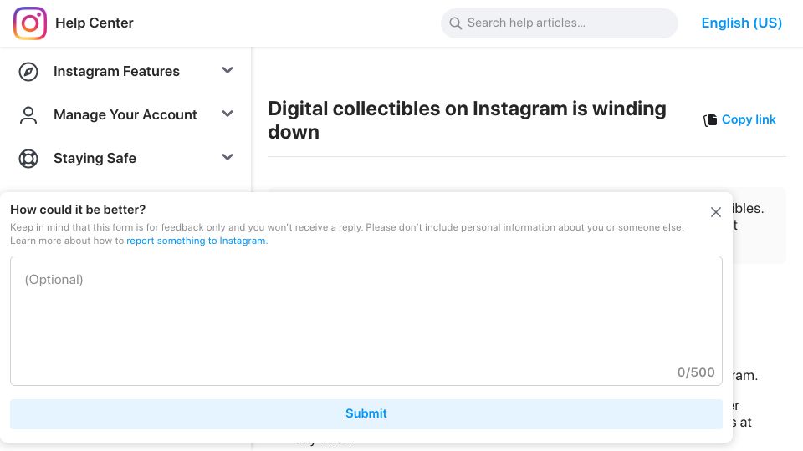Change language from English (US)

pos(741,23)
